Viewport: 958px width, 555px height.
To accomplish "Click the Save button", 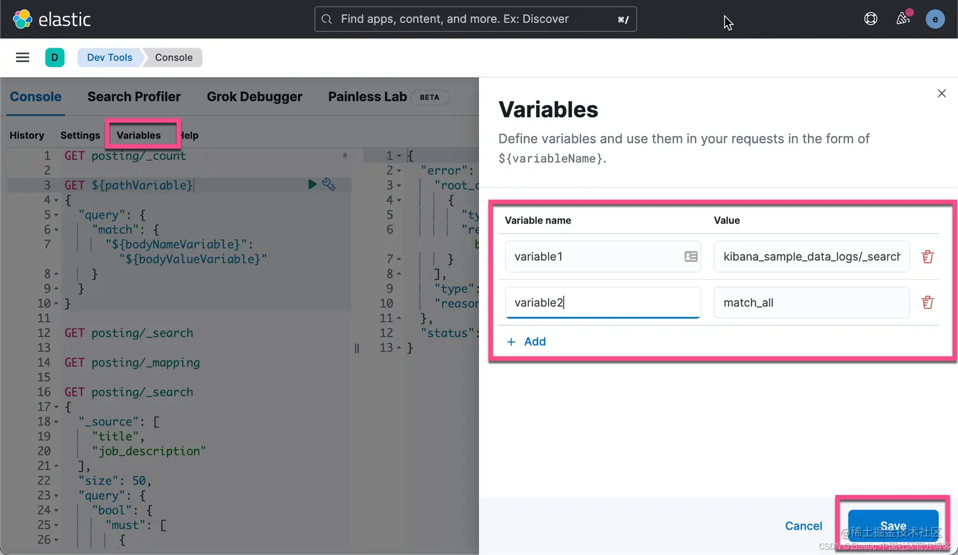I will pyautogui.click(x=893, y=526).
